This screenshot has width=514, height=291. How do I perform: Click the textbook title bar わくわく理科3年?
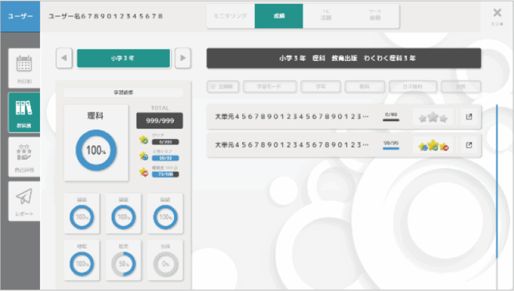coord(344,58)
